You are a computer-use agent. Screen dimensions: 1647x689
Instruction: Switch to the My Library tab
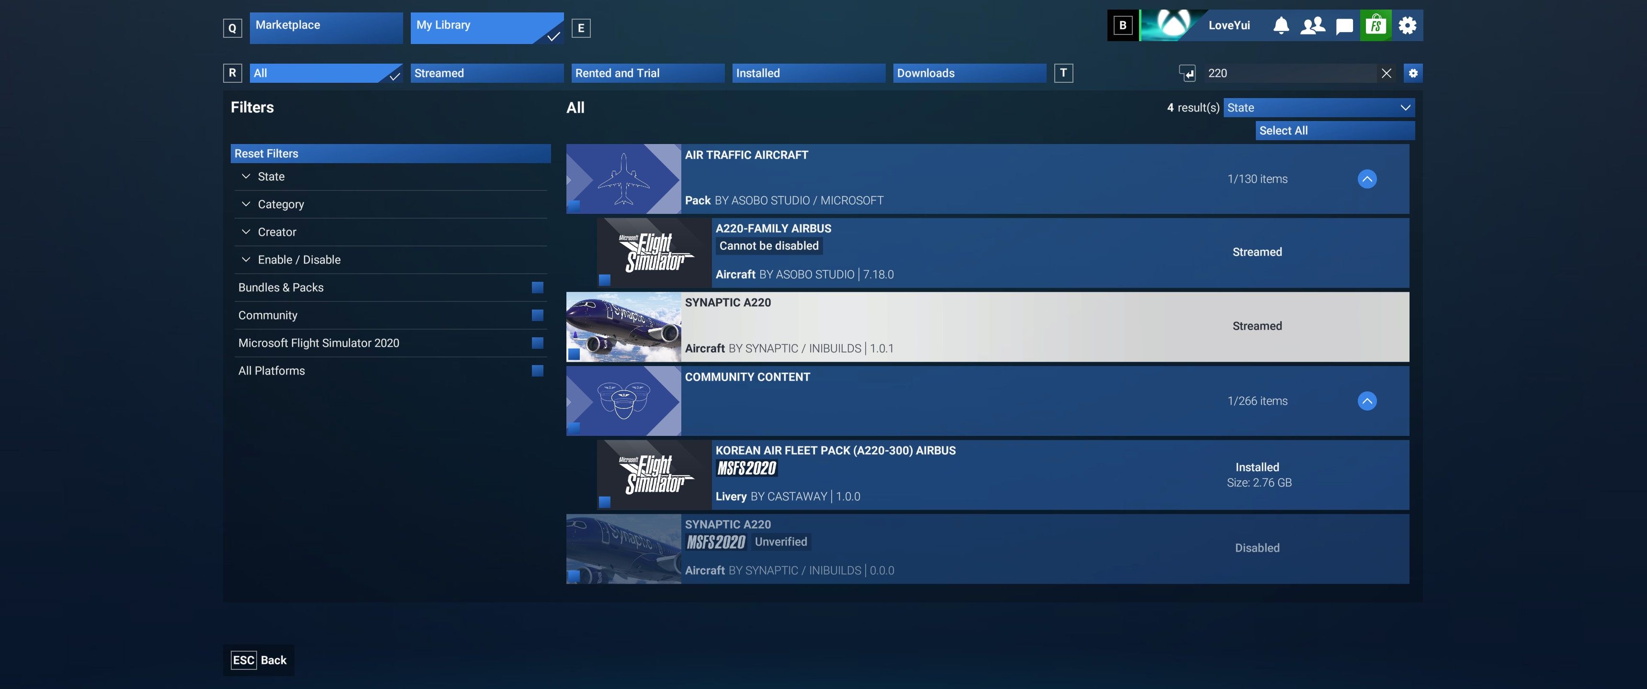[487, 28]
